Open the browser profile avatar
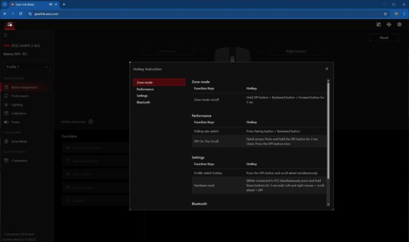 click(x=396, y=14)
